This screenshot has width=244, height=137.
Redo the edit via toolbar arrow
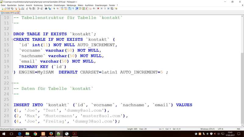point(42,9)
